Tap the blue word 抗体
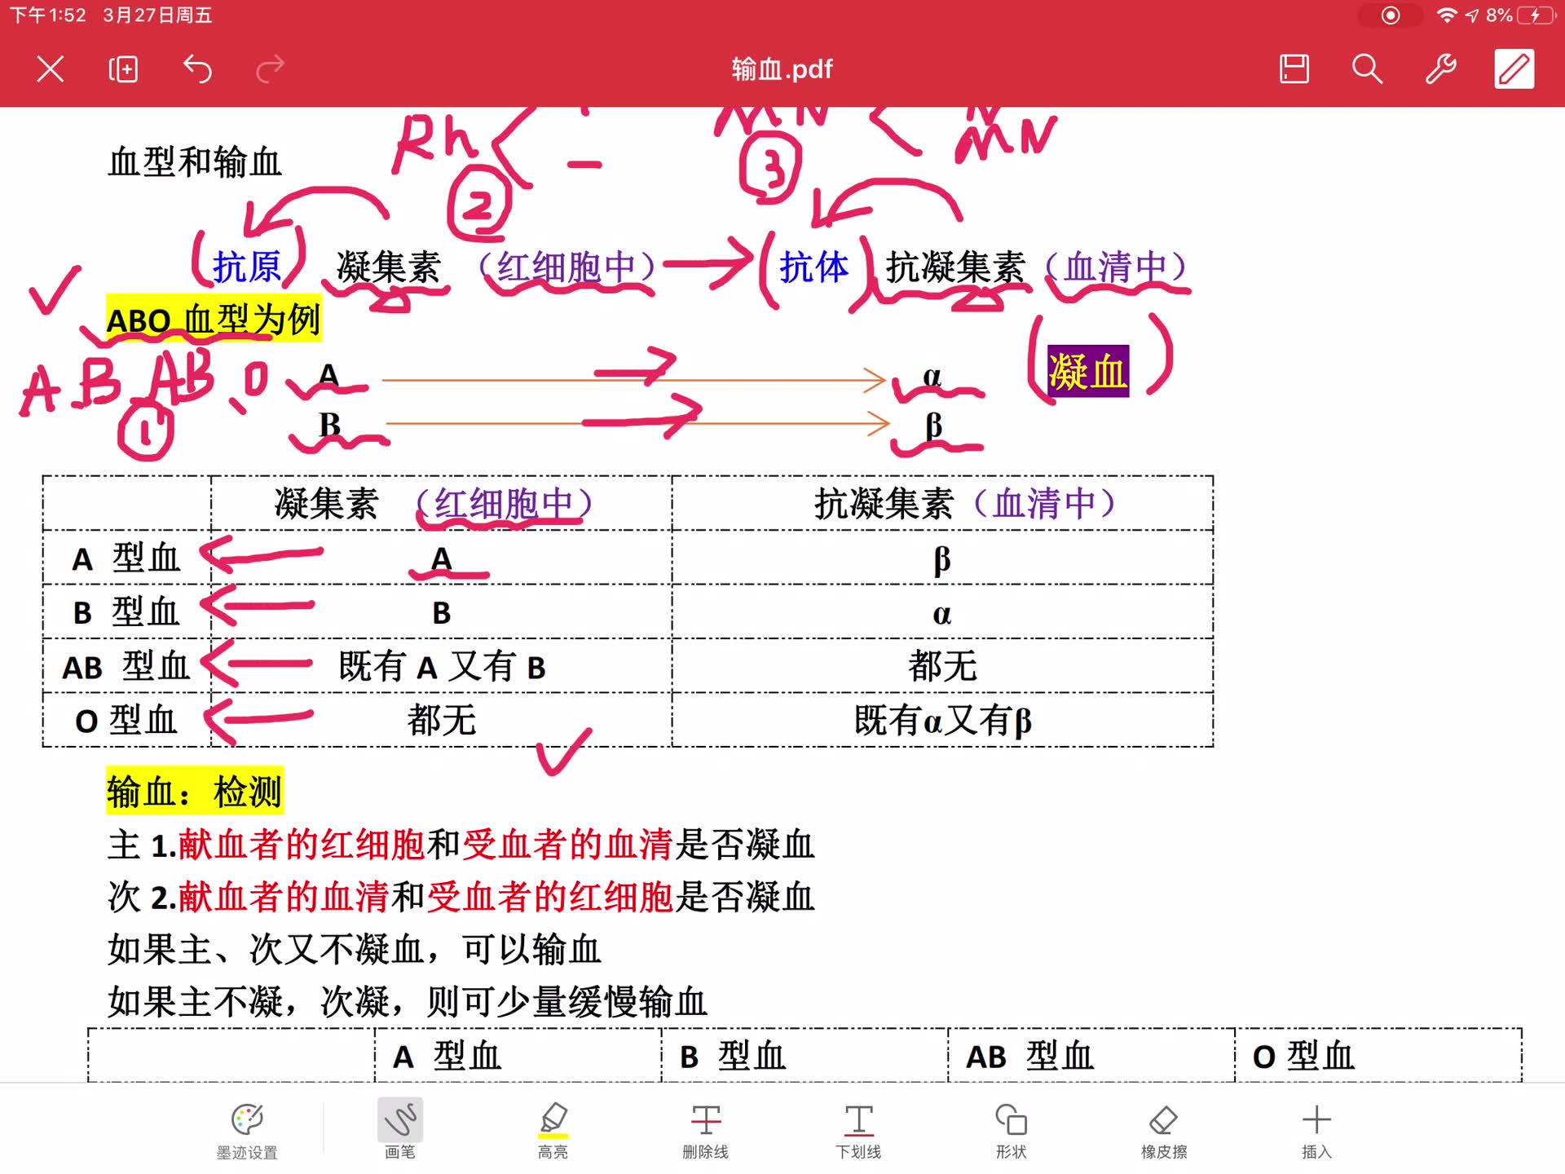 click(813, 267)
